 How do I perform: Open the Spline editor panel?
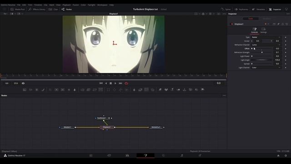coord(226,9)
